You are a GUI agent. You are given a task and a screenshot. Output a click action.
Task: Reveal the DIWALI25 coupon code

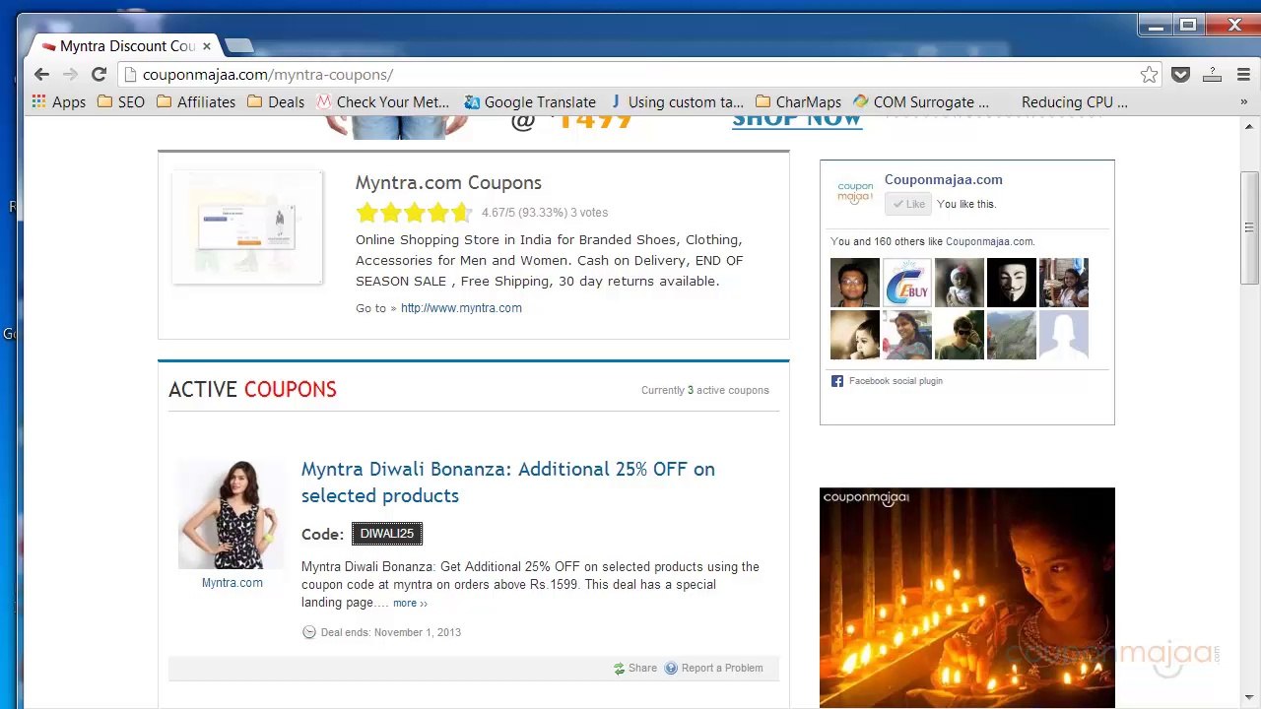point(387,534)
